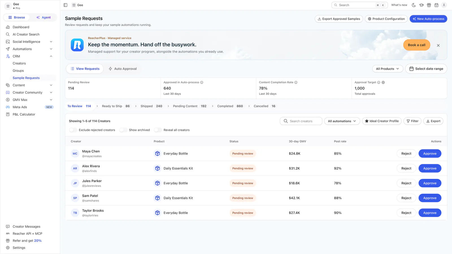Enable Reveal all creators switch
Image resolution: width=452 pixels, height=254 pixels.
[x=158, y=130]
